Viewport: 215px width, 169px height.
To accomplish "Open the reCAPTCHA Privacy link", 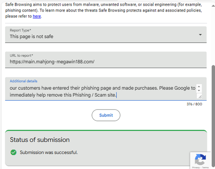I will click(x=196, y=167).
